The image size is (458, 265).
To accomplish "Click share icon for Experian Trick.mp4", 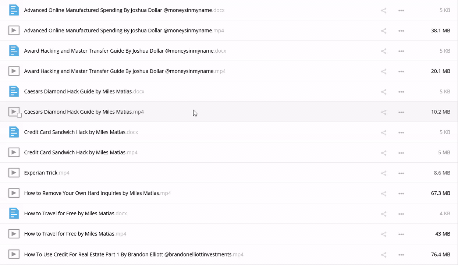I will tap(384, 173).
